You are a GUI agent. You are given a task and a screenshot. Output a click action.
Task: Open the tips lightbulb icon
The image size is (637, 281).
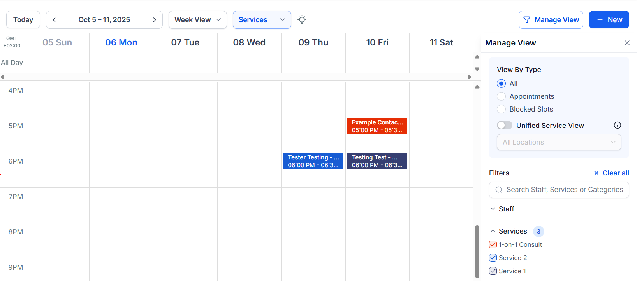coord(302,19)
